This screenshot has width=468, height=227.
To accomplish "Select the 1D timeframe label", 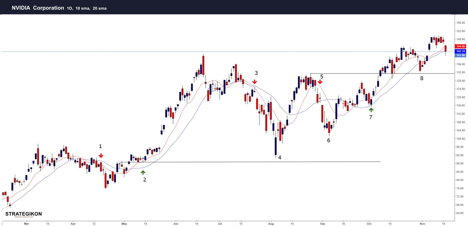I will pos(70,8).
